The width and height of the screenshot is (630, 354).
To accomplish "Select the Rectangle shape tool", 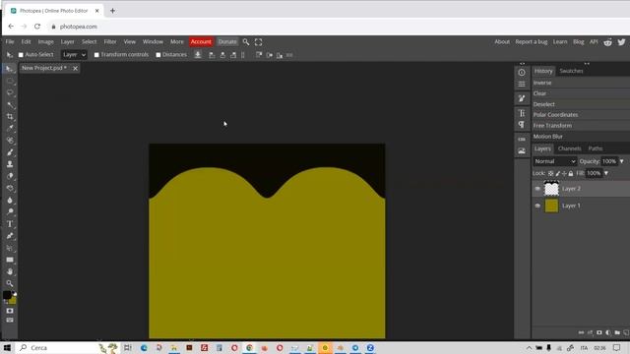I will tap(10, 260).
